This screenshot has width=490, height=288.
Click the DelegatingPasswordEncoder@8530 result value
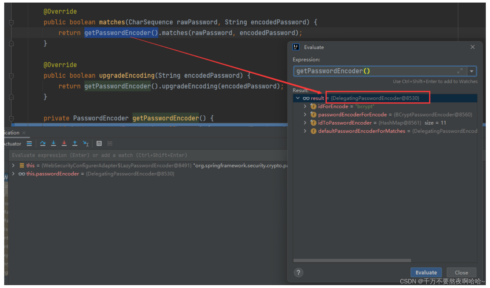click(375, 98)
